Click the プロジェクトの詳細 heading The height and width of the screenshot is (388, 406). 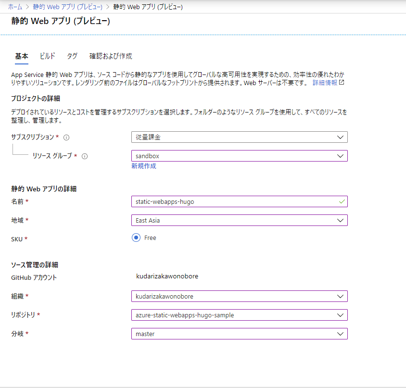tap(36, 99)
